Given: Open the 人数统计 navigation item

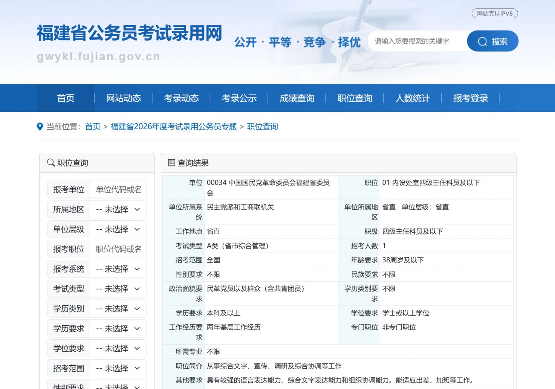Looking at the screenshot, I should click(x=413, y=98).
